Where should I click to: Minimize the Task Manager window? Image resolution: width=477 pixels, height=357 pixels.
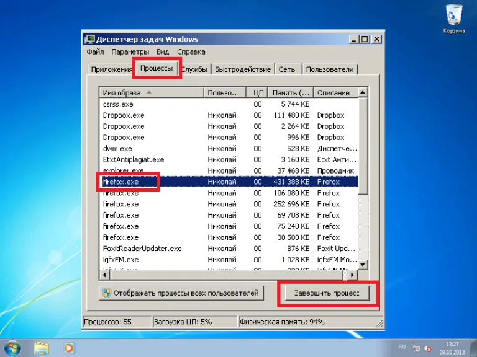coord(354,39)
